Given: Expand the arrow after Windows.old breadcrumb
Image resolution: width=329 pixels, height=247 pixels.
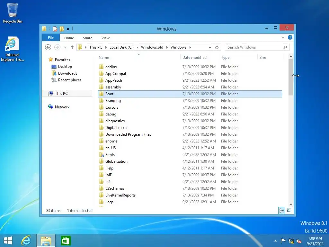Looking at the screenshot, I should click(167, 47).
